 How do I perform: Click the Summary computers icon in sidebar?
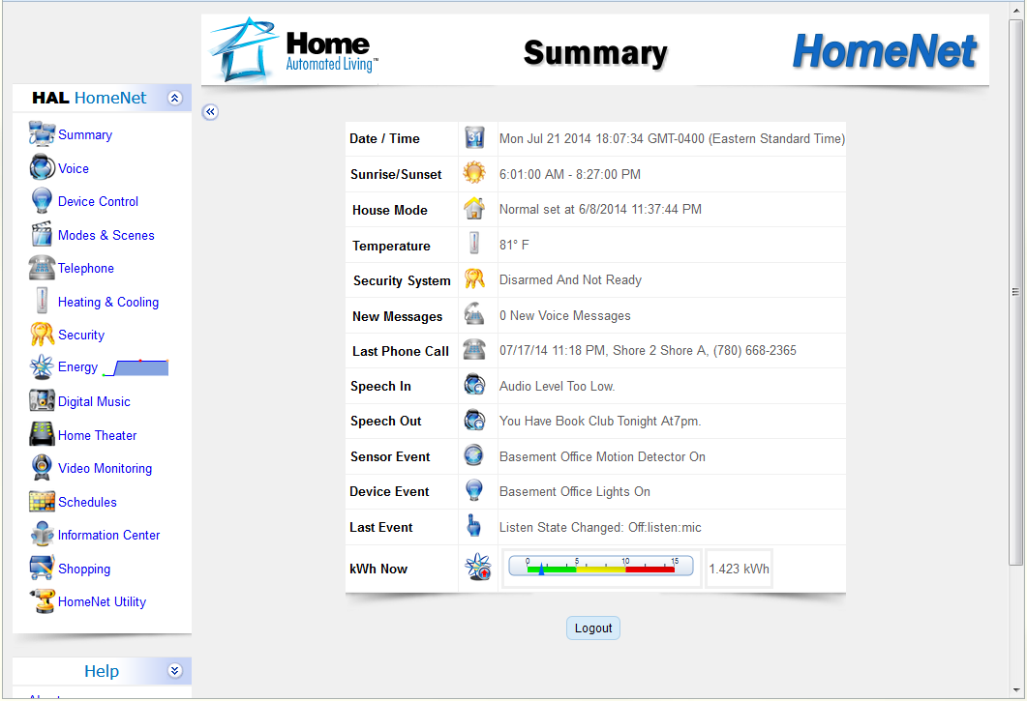point(42,133)
